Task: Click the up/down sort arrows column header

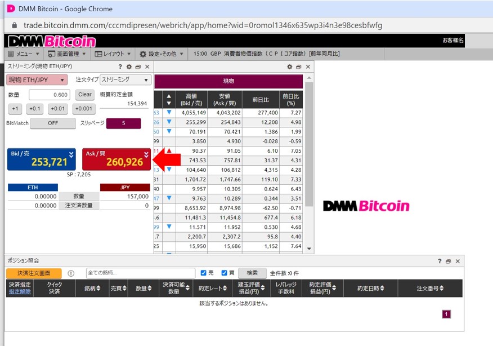Action: coord(169,100)
